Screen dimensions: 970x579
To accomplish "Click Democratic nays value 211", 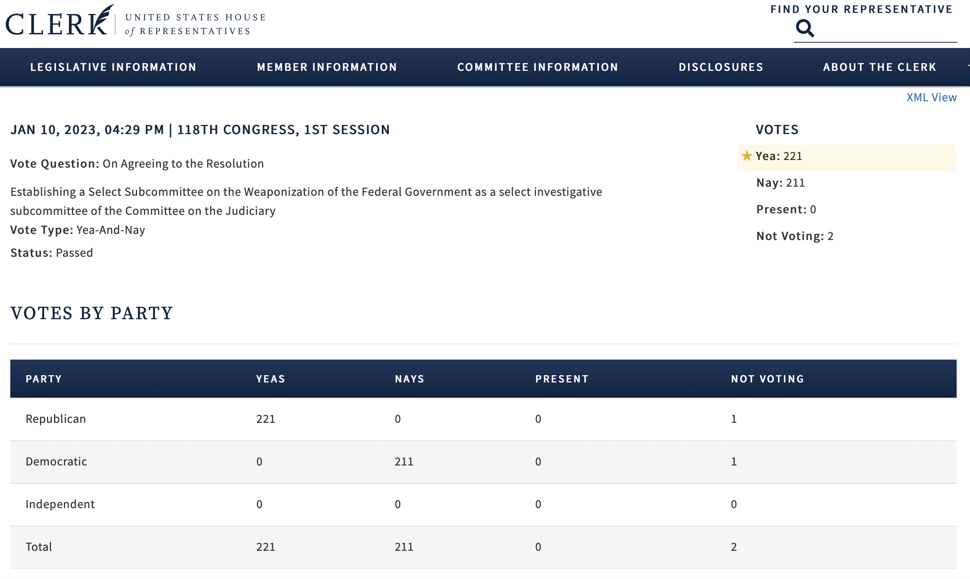I will (x=404, y=462).
